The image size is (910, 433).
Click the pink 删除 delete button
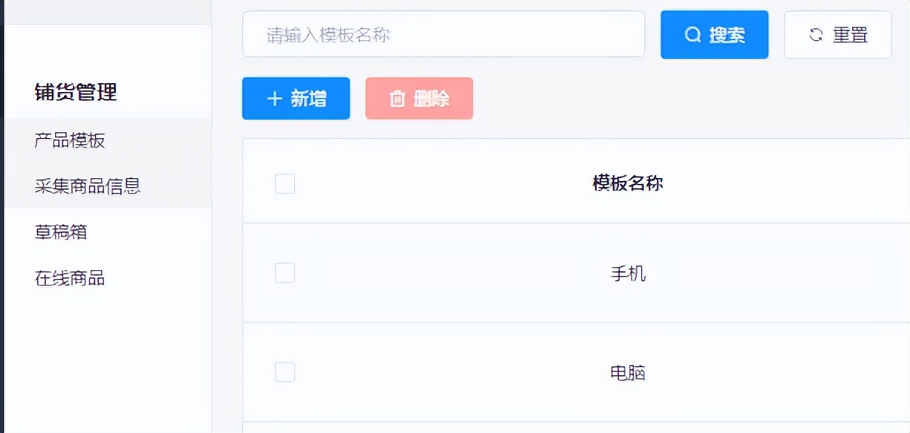point(419,98)
